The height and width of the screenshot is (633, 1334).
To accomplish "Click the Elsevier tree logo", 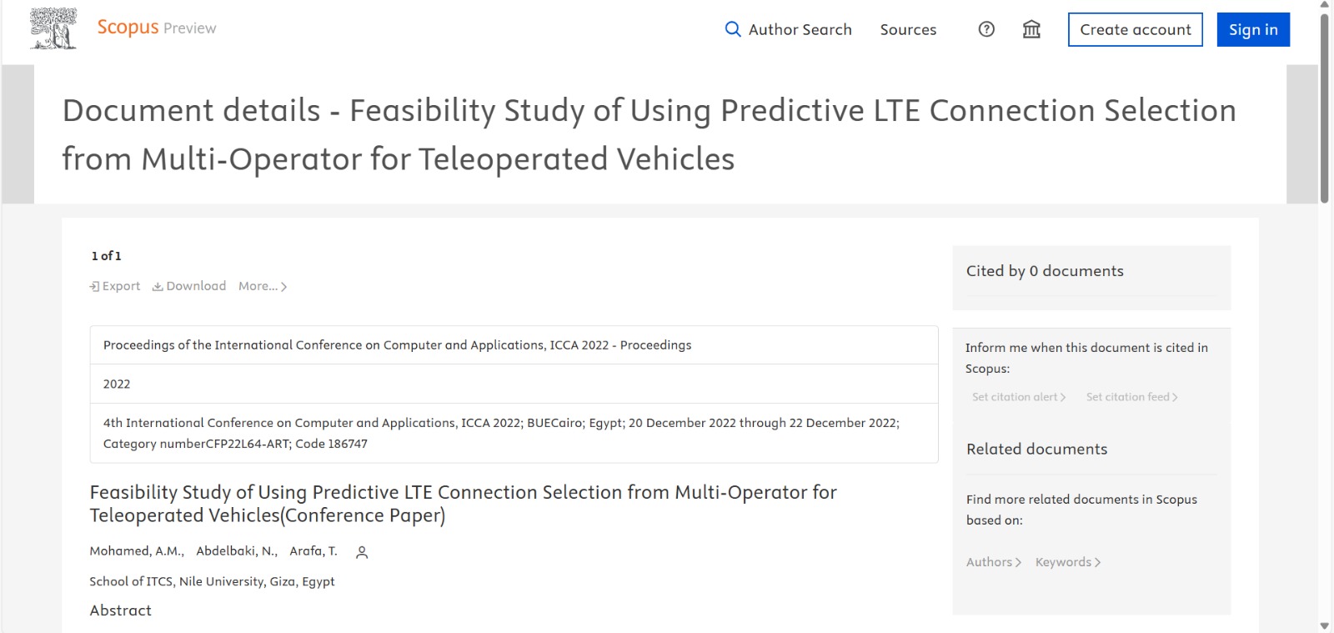I will (x=53, y=28).
